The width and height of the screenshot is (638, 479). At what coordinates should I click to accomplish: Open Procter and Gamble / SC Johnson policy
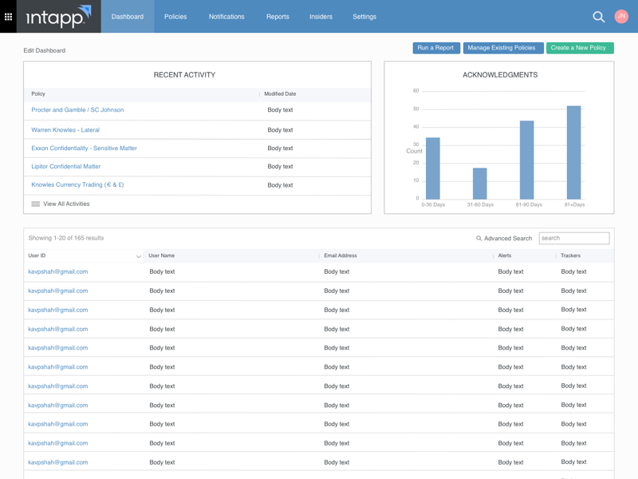(77, 110)
